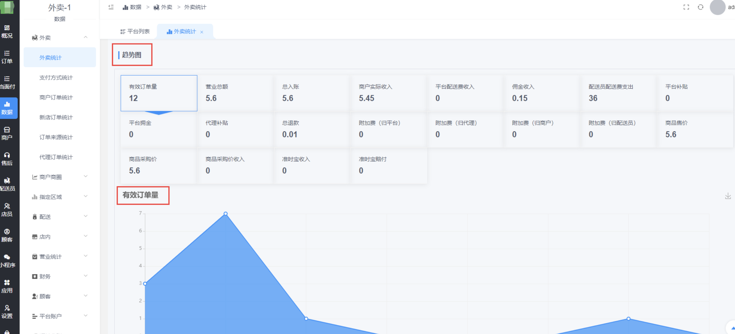Select the 商品售价 stat card
735x334 pixels.
pos(695,129)
